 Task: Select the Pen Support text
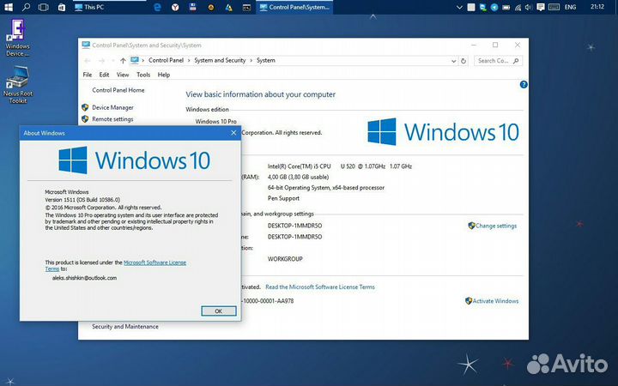coord(283,198)
